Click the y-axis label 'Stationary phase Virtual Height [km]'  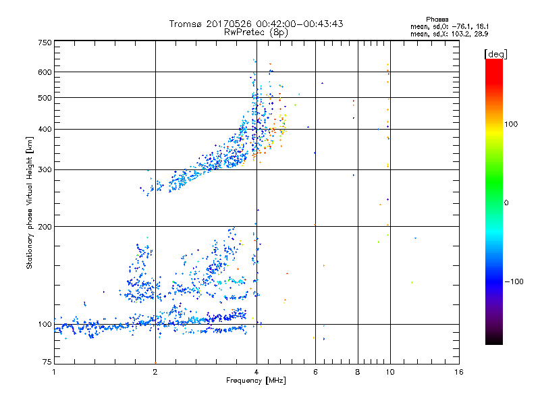30,202
